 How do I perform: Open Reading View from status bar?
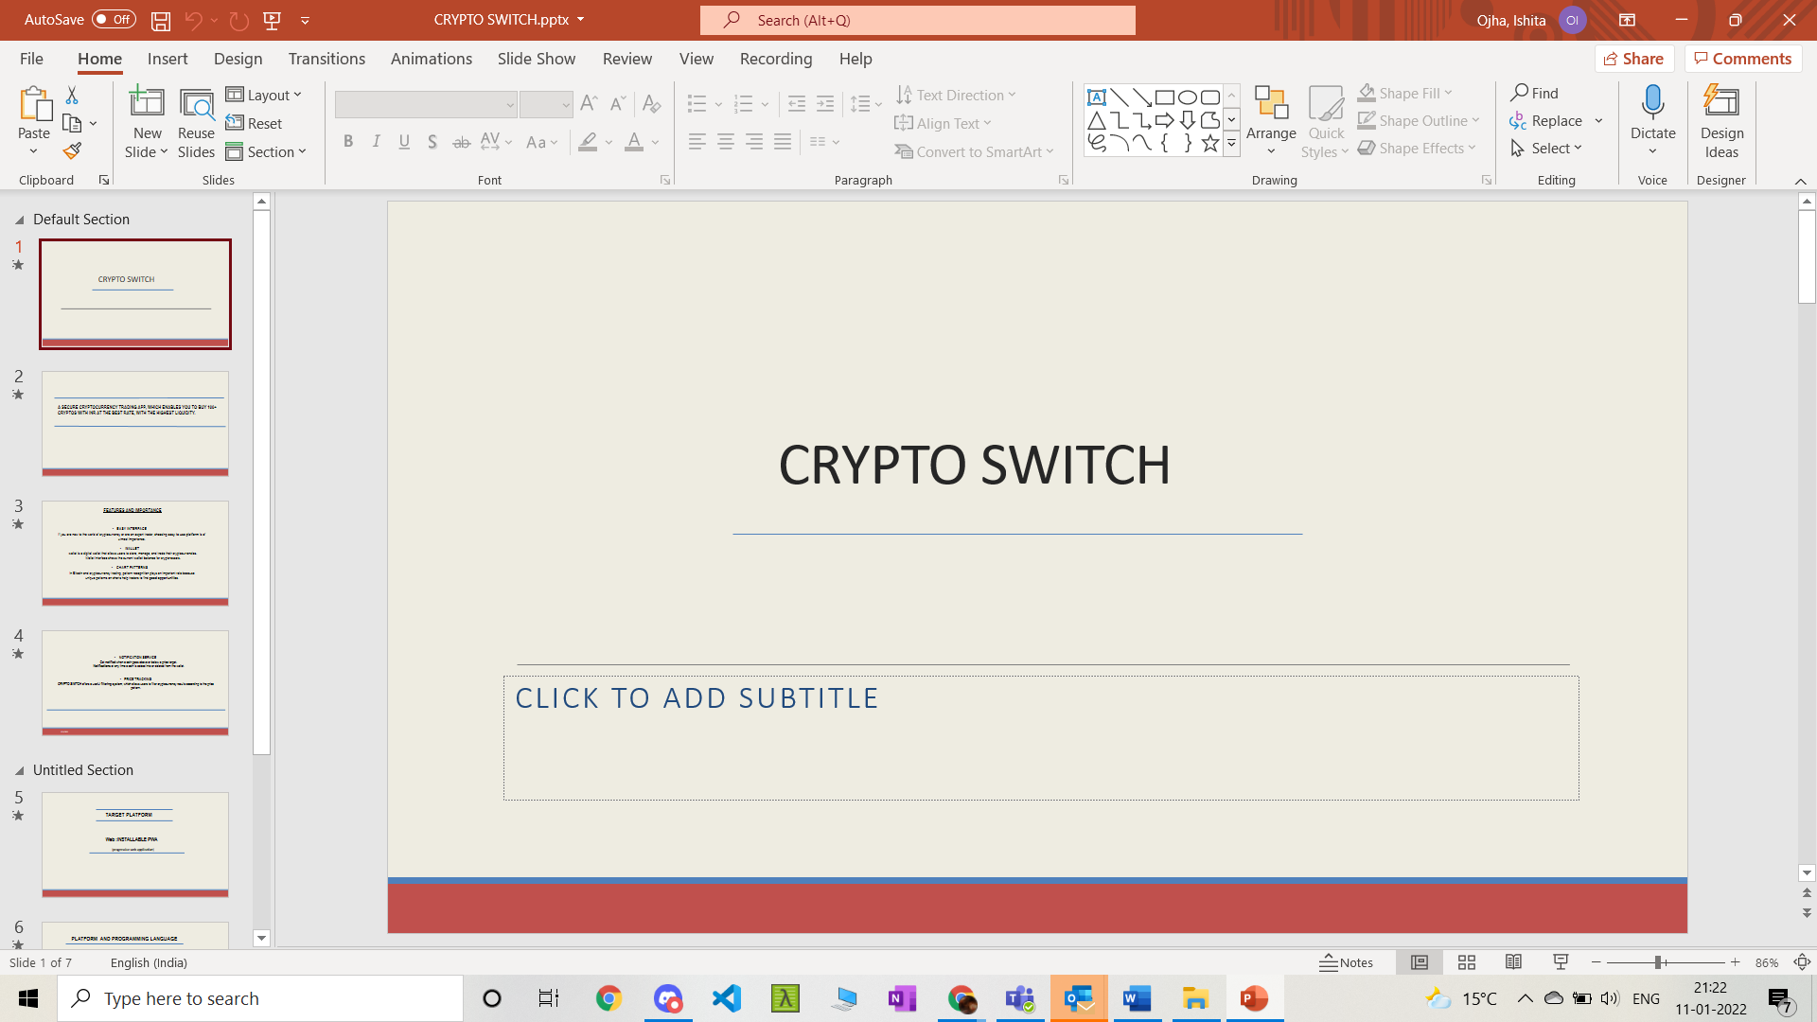[x=1513, y=962]
